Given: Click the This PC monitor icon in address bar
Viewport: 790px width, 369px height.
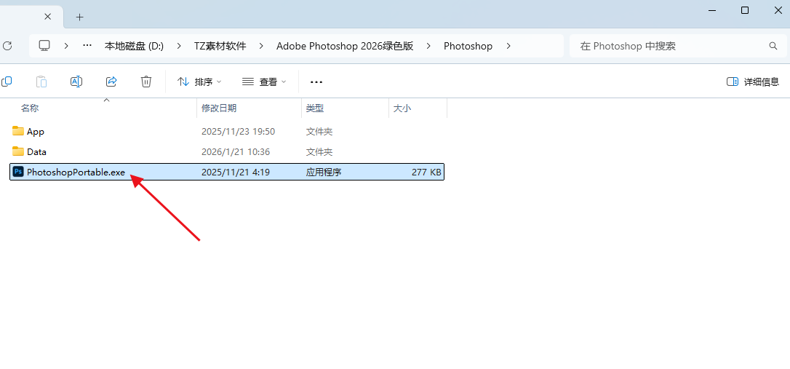Looking at the screenshot, I should click(44, 46).
